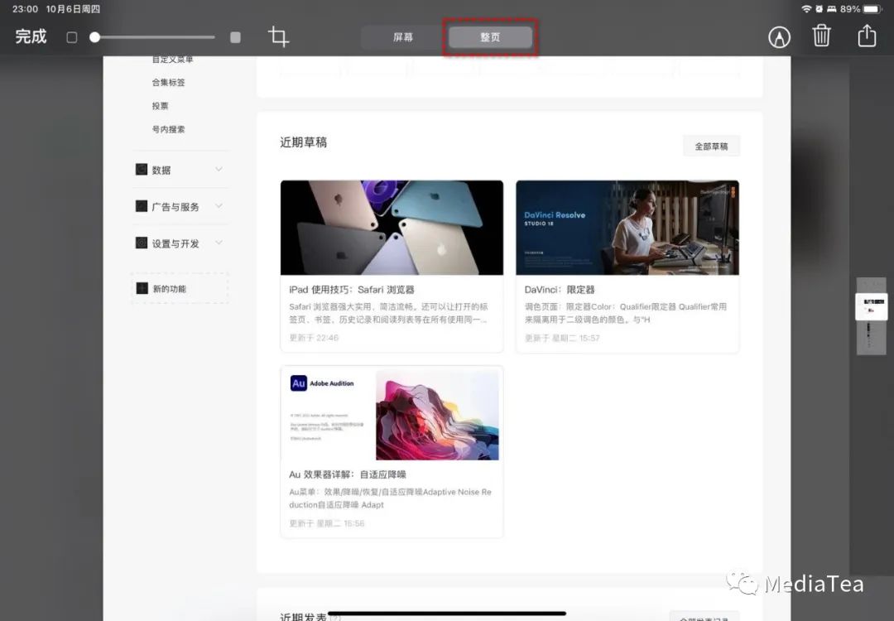Open the Markup pen tool
Viewport: 894px width, 621px height.
779,36
